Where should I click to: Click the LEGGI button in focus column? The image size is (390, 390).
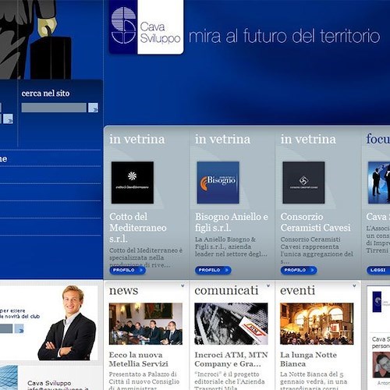(x=378, y=270)
